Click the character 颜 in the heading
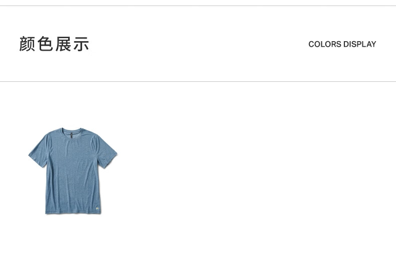 pyautogui.click(x=27, y=44)
